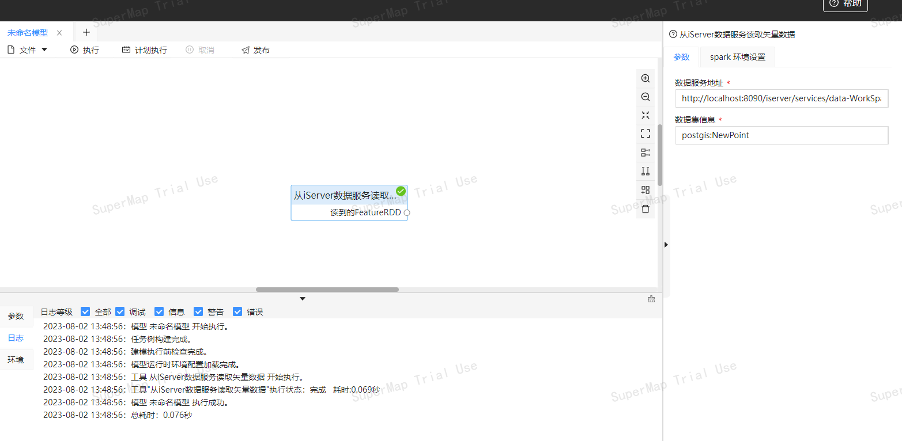This screenshot has width=902, height=441.
Task: Click the canvas vertical scrollbar
Action: [x=660, y=155]
